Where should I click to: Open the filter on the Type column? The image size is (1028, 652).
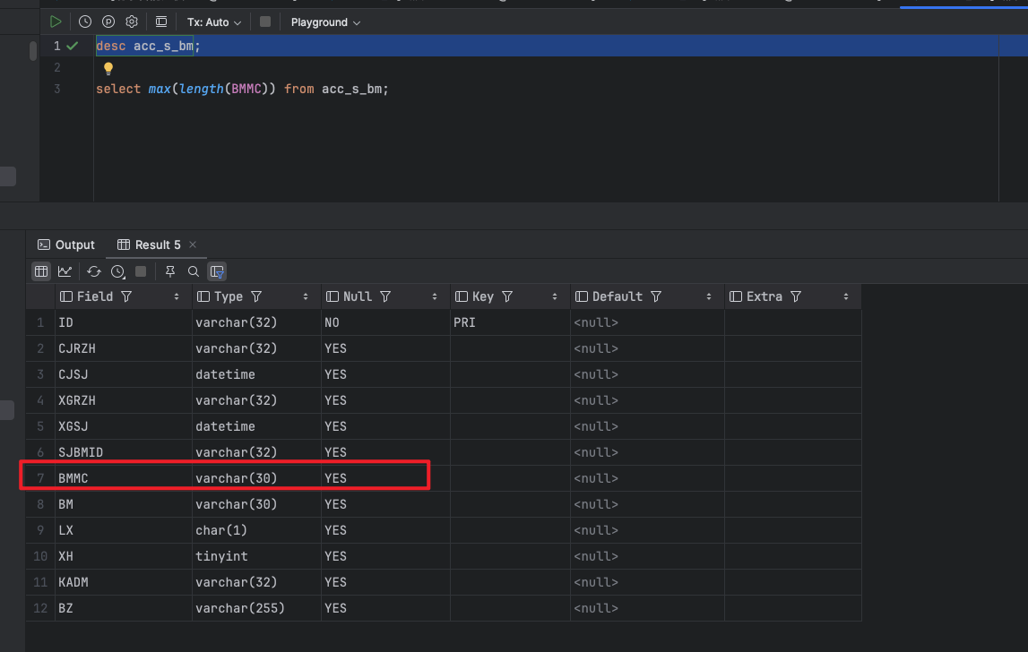[x=256, y=296]
